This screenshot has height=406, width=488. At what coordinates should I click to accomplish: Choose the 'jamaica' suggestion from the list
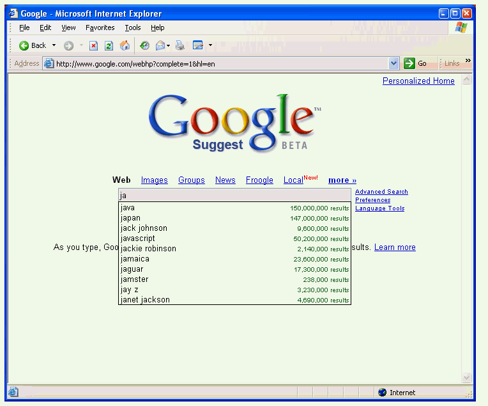(135, 259)
